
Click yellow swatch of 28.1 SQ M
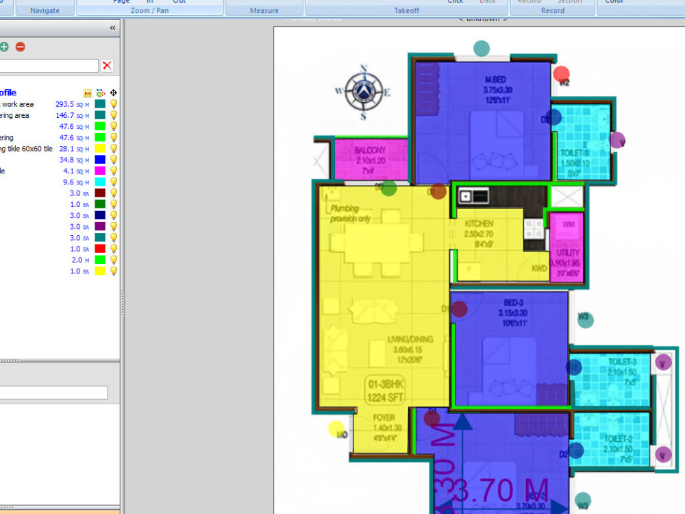[x=100, y=149]
